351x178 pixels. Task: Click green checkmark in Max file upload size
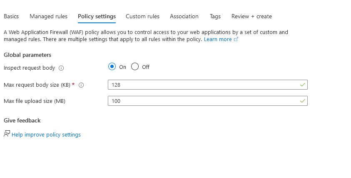click(x=302, y=101)
